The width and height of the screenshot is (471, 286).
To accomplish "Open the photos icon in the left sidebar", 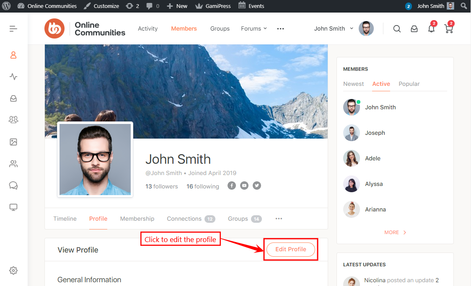I will click(13, 142).
